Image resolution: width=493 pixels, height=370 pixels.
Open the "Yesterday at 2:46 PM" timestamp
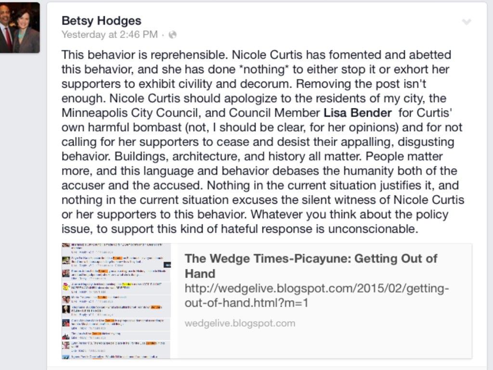[109, 35]
